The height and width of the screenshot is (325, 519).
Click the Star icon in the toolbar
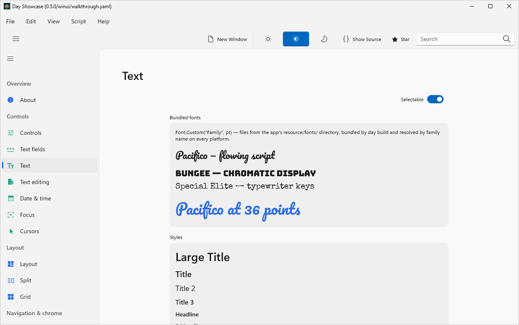pos(395,39)
